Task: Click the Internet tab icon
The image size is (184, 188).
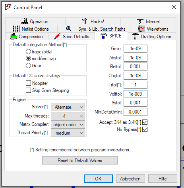Action: [140, 21]
